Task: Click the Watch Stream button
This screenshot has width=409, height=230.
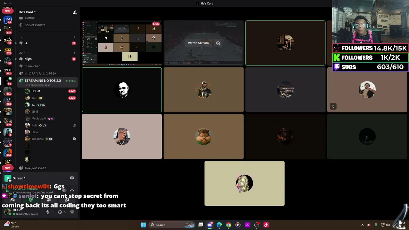Action: [x=198, y=43]
